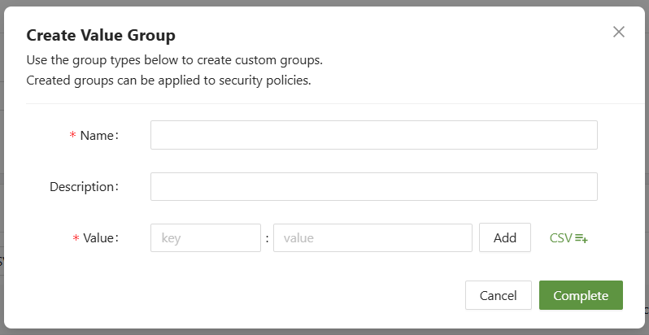Click into the value input box
649x335 pixels.
(372, 238)
